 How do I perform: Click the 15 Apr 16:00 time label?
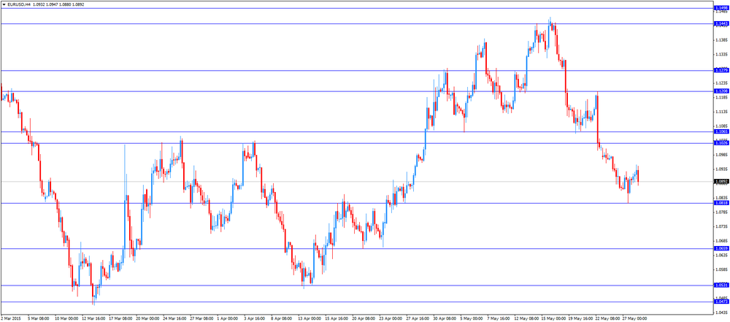pos(337,319)
